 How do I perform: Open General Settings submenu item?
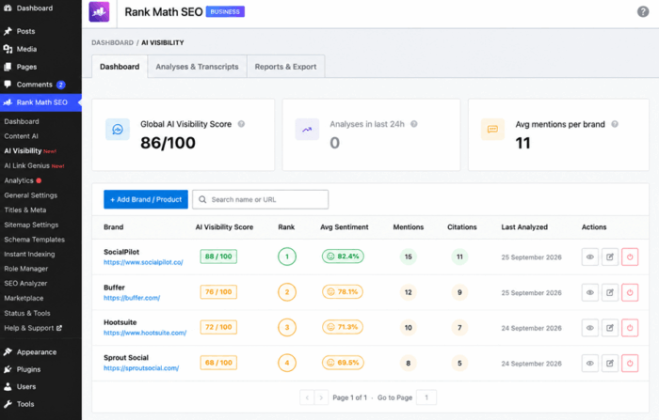(x=31, y=195)
